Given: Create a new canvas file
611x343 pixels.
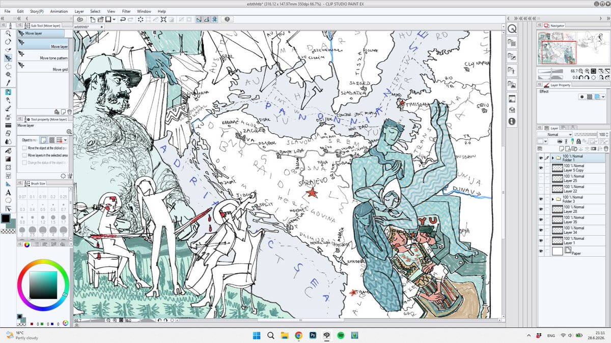Looking at the screenshot, I should (x=93, y=19).
